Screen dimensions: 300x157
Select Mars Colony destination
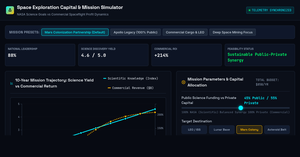[x=249, y=130]
